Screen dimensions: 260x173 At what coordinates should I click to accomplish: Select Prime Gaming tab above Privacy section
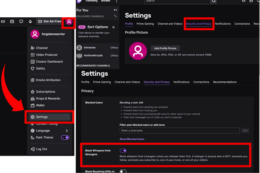(x=102, y=82)
